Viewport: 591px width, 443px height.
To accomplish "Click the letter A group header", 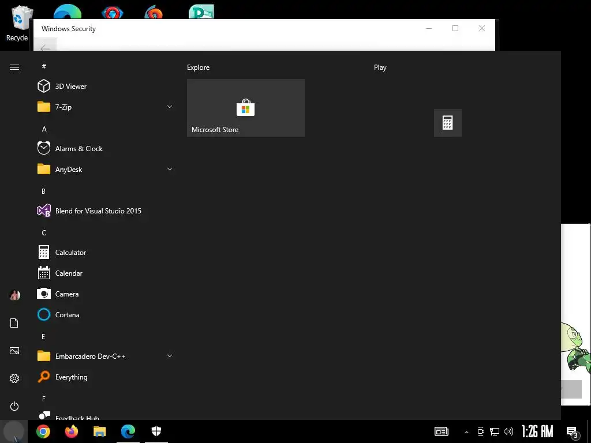I will tap(44, 129).
